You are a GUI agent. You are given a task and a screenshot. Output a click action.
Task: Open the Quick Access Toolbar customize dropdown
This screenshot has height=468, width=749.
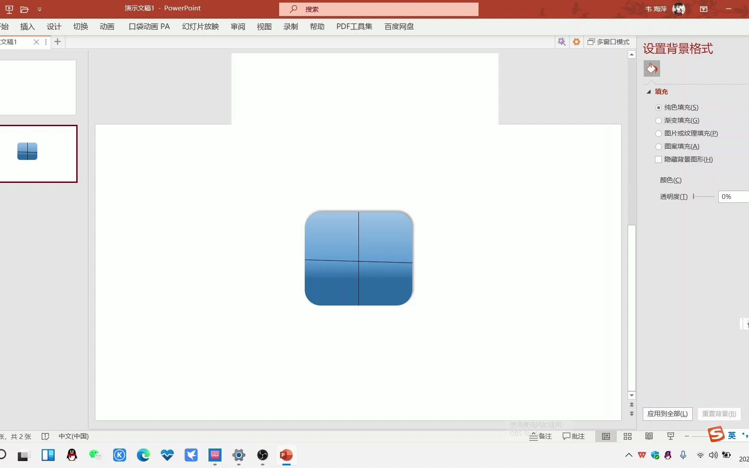pyautogui.click(x=39, y=9)
